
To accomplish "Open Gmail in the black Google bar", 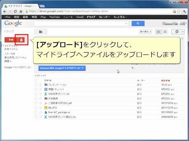I will (x=80, y=17).
